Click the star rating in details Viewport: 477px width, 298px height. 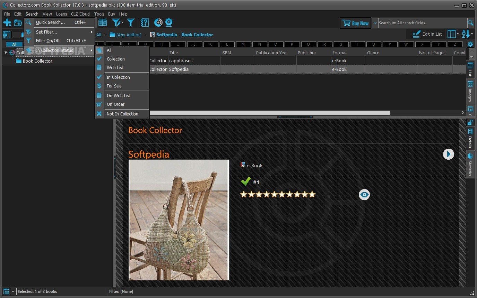278,194
